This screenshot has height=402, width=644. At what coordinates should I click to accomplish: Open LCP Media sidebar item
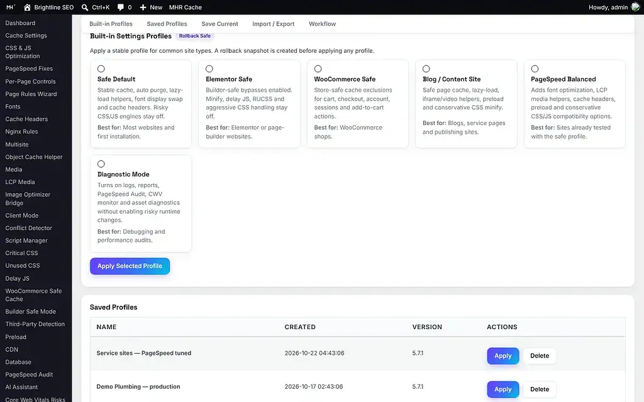click(19, 182)
